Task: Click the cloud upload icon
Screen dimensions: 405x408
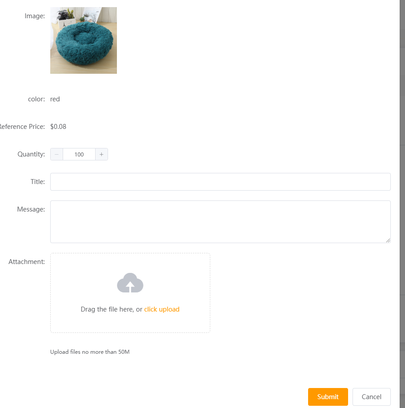Action: [130, 283]
